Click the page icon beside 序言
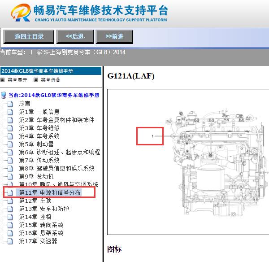The width and height of the screenshot is (269, 262). point(10,104)
